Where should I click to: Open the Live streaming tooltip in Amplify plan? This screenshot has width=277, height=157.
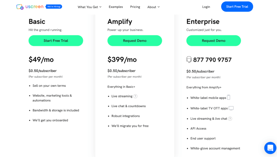[135, 96]
